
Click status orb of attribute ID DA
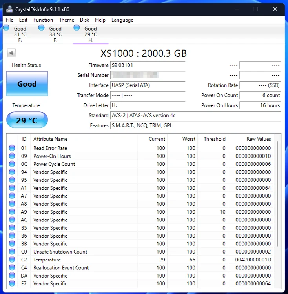(12, 276)
